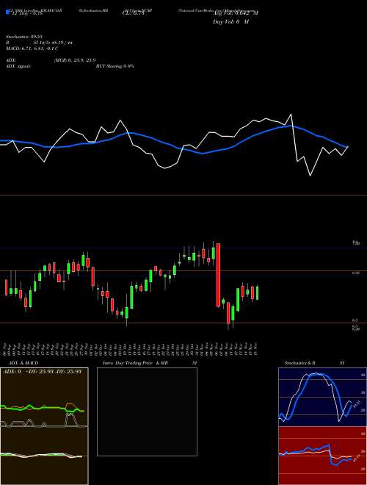Click the 'Day Vol: 0 M' text
Screen dimensions: 367x485
pyautogui.click(x=230, y=22)
